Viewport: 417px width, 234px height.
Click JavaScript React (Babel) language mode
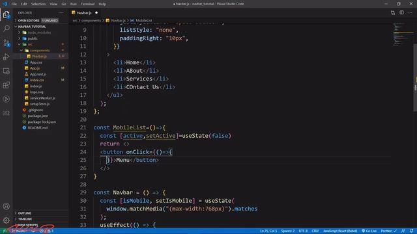pyautogui.click(x=340, y=231)
